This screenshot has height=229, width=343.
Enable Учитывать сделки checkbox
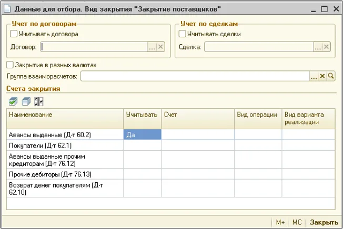[x=182, y=34]
